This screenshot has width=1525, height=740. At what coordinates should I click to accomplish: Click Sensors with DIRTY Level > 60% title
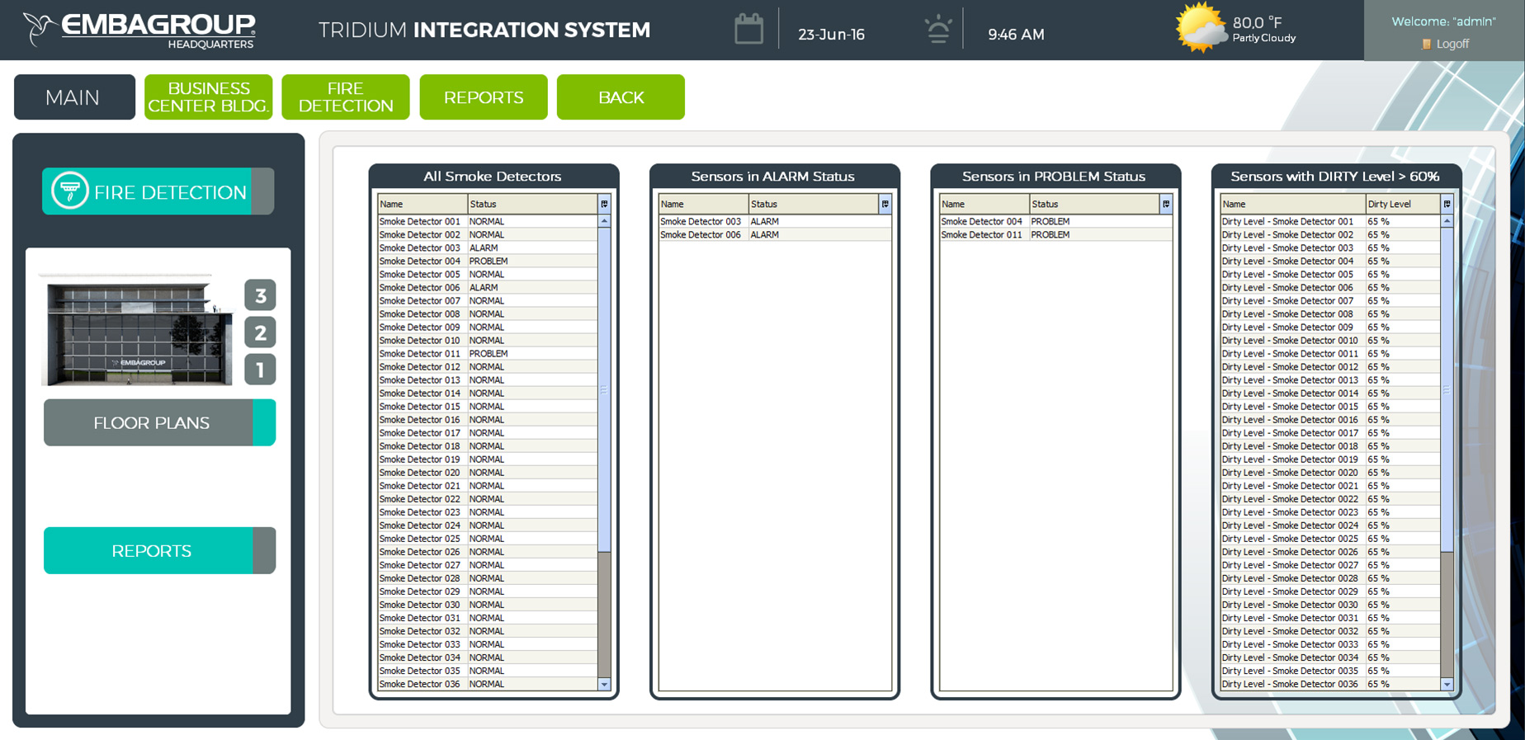click(x=1334, y=177)
